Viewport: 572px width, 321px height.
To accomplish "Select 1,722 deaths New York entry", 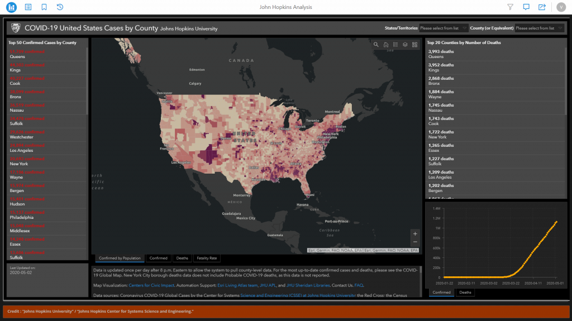I will [x=495, y=135].
